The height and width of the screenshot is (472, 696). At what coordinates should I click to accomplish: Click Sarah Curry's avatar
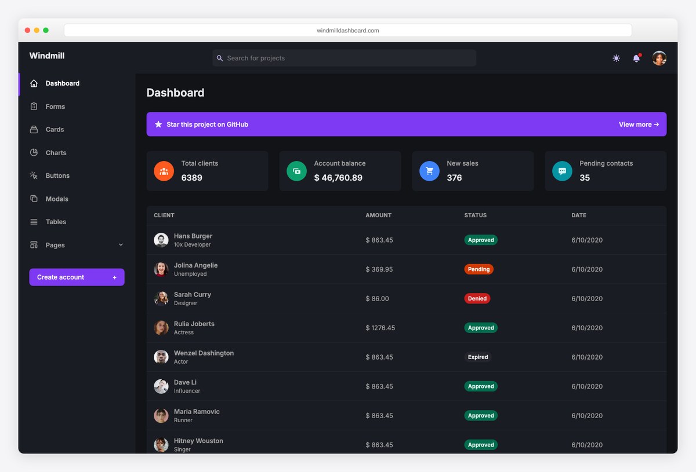point(161,298)
